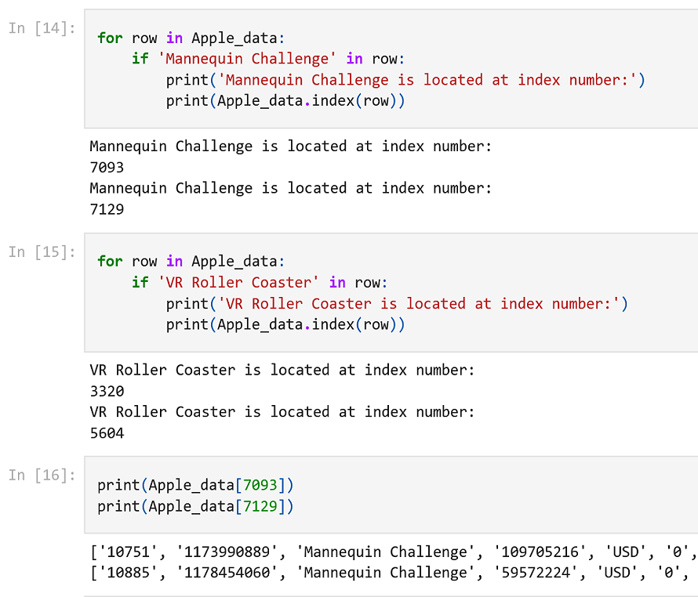This screenshot has width=698, height=597.
Task: Click print(Apple_data.index(row)) in cell 15
Action: tap(285, 324)
